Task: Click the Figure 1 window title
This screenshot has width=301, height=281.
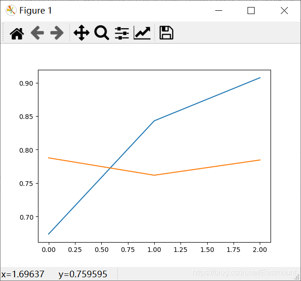Action: [x=36, y=11]
